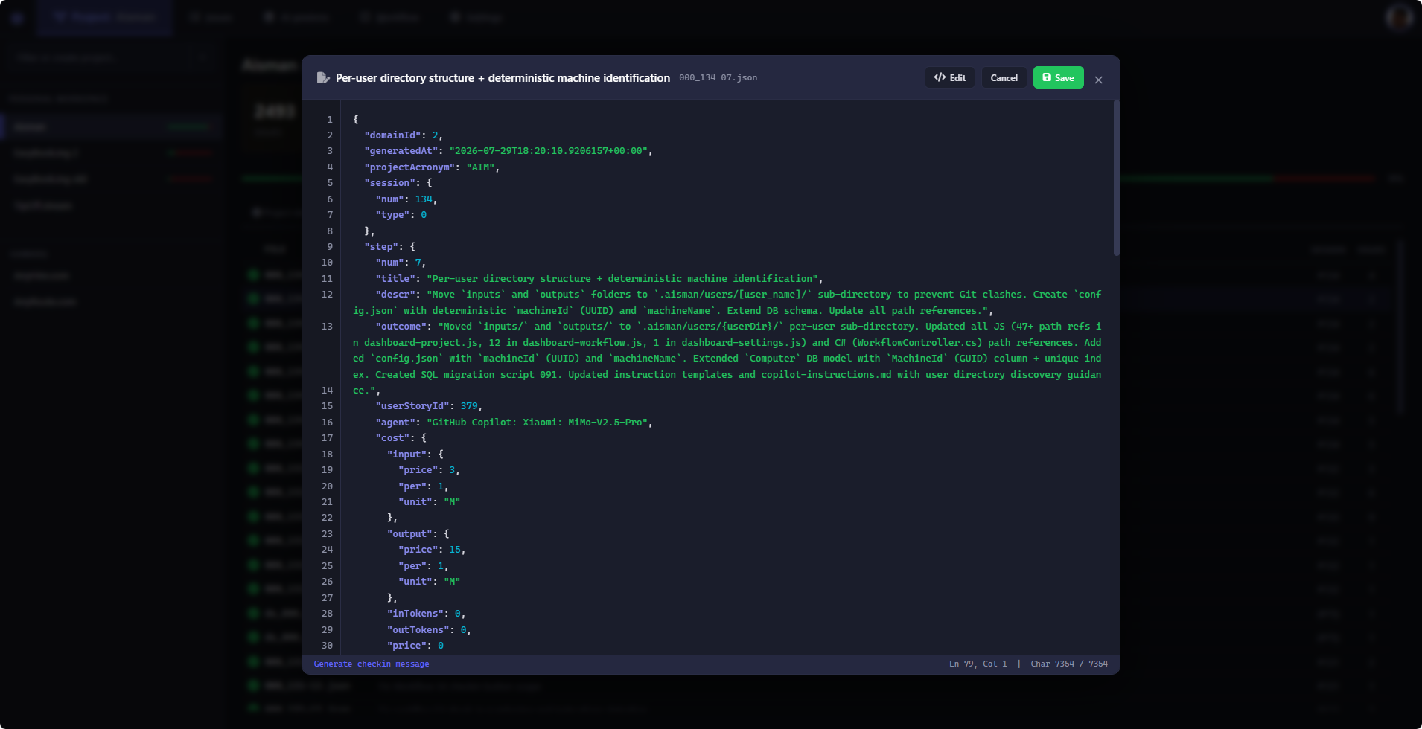Viewport: 1422px width, 729px height.
Task: Click the "type": 0 line
Action: click(x=401, y=215)
